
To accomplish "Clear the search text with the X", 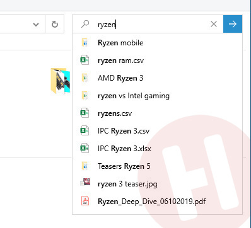I will (x=214, y=24).
